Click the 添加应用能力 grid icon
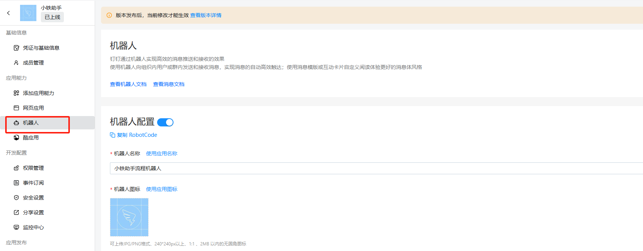Image resolution: width=643 pixels, height=251 pixels. click(x=16, y=93)
